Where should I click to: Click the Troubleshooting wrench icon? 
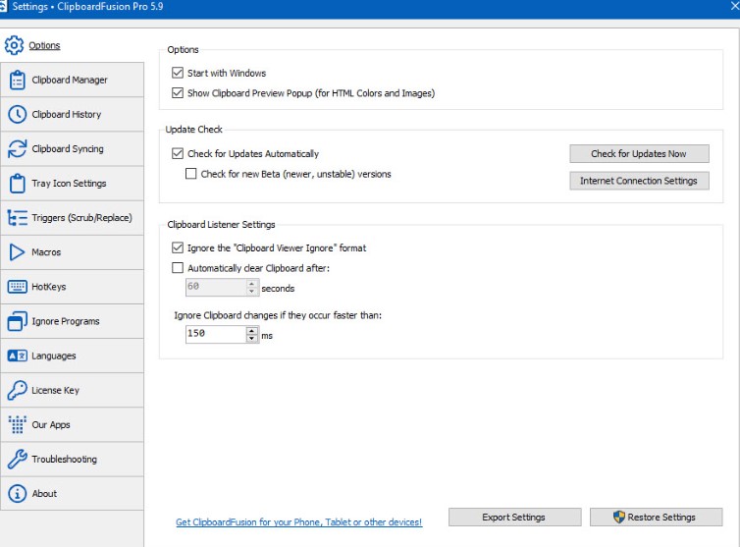17,459
